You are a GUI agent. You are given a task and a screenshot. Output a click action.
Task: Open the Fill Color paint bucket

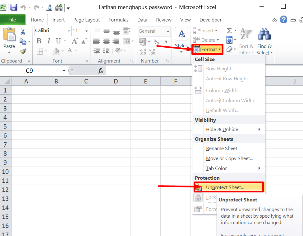[56, 51]
